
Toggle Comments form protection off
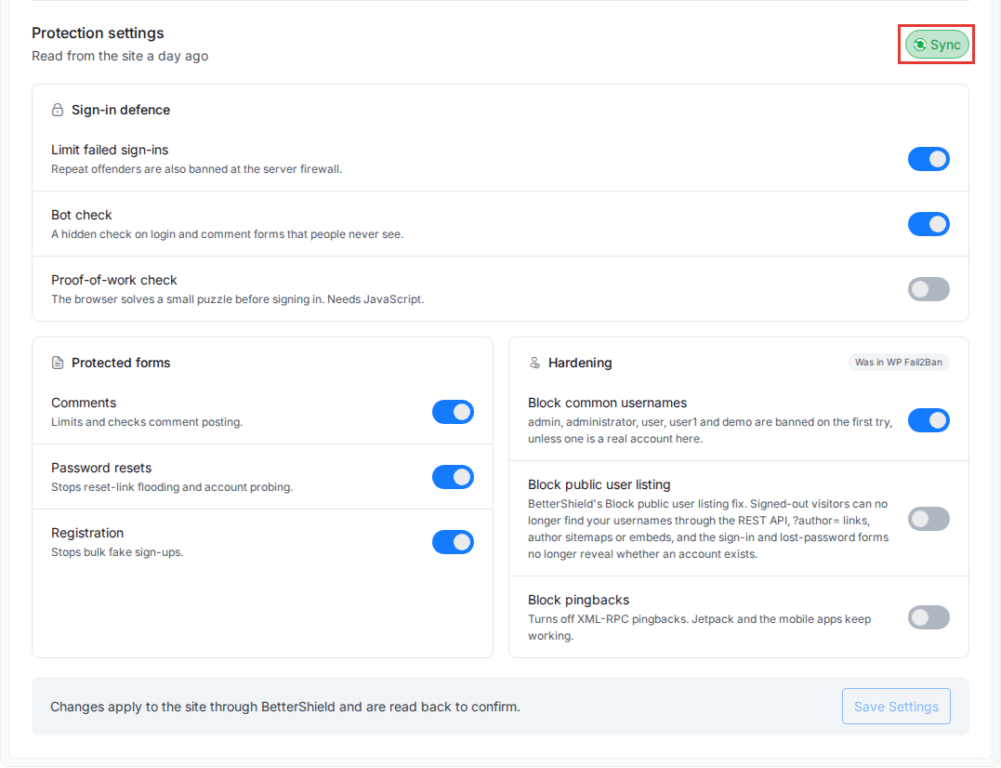click(x=453, y=412)
